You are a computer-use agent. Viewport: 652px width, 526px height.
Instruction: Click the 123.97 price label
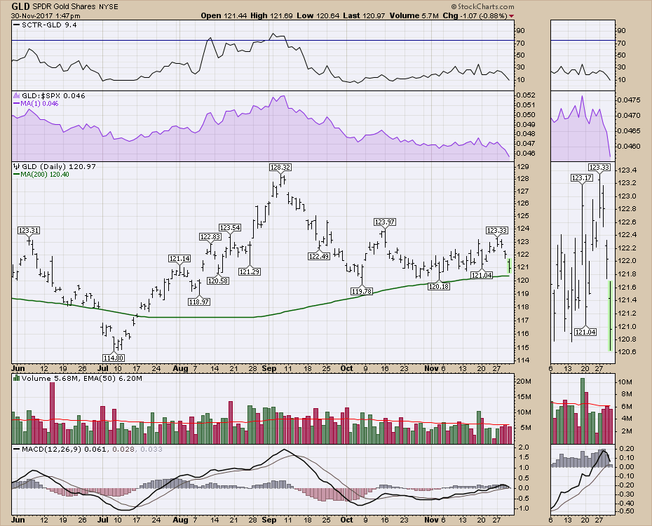pos(385,222)
